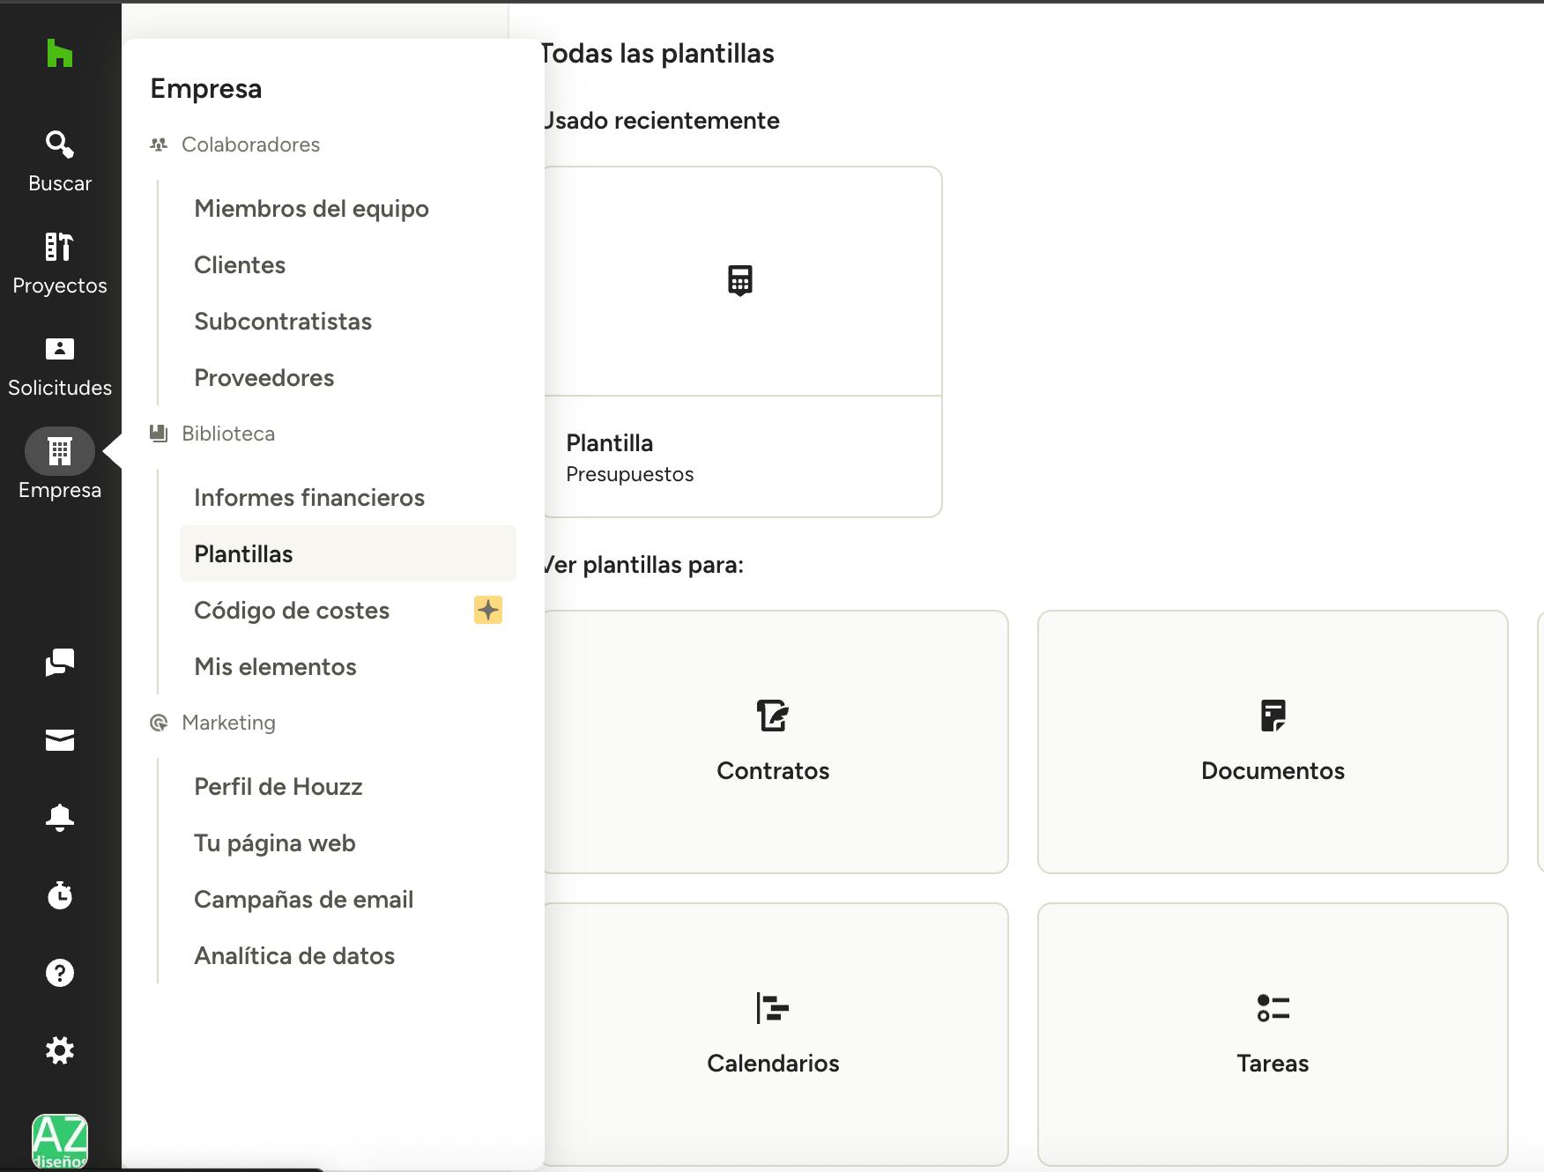Click the Houzz logo icon
Screen dimensions: 1544x1172
point(59,54)
